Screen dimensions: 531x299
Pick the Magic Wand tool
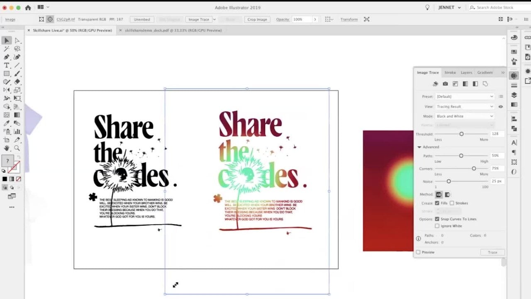7,49
